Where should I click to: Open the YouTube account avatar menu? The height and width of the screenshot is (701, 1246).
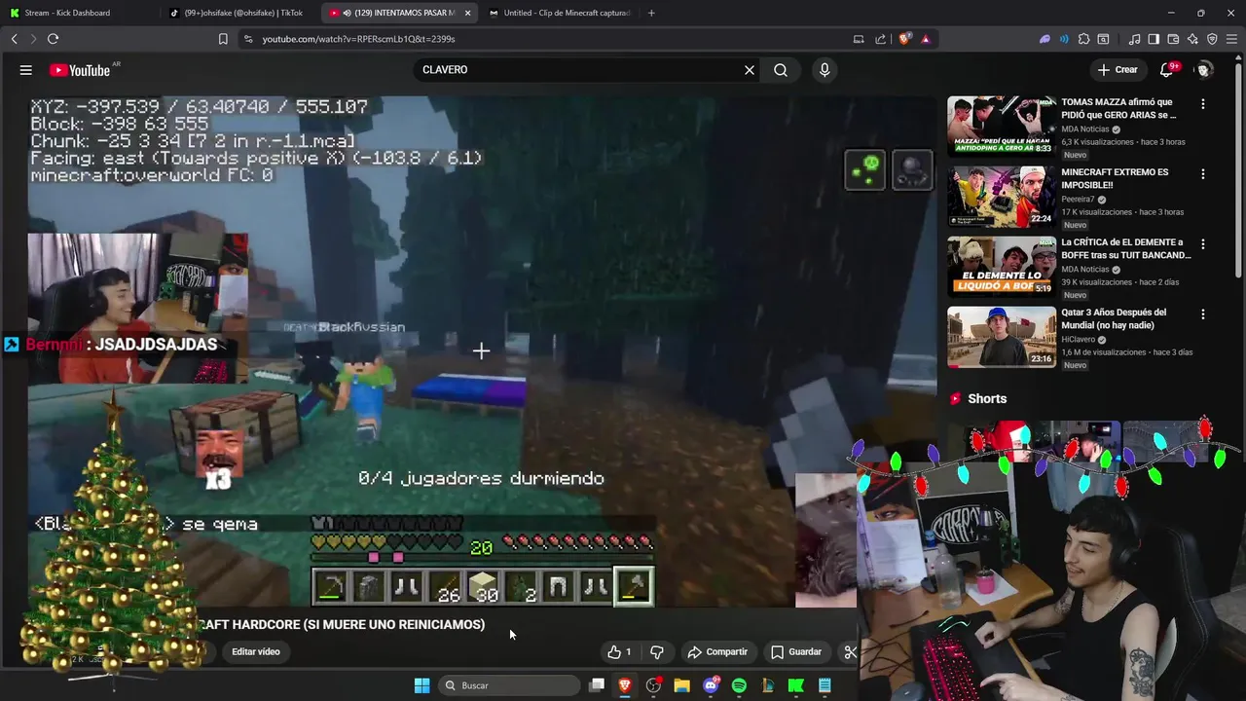click(1204, 70)
